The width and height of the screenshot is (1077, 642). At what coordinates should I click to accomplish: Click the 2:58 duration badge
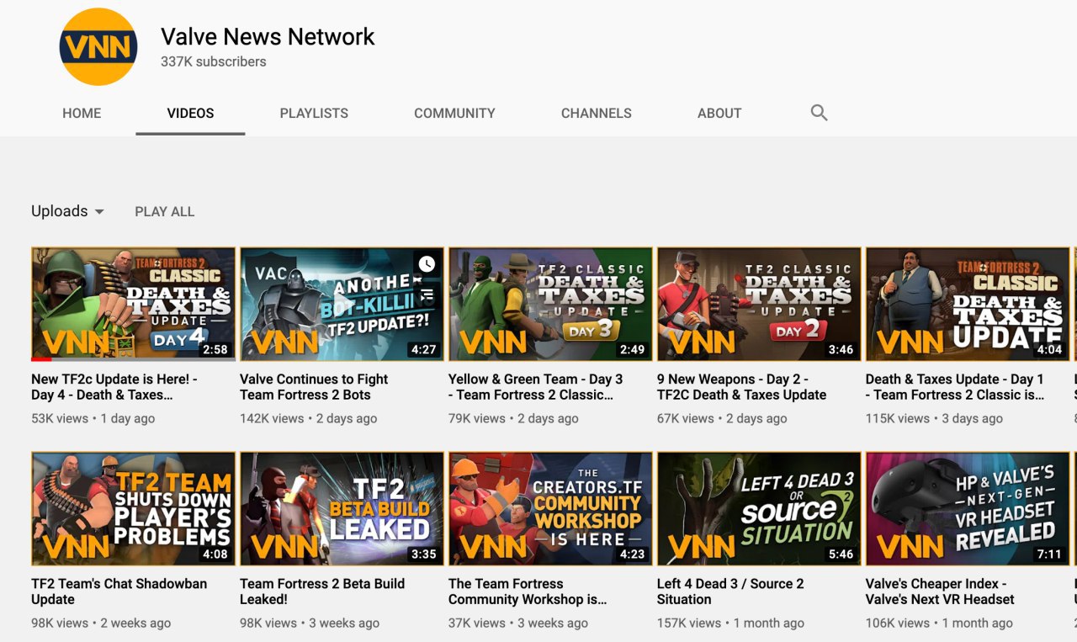pos(215,349)
